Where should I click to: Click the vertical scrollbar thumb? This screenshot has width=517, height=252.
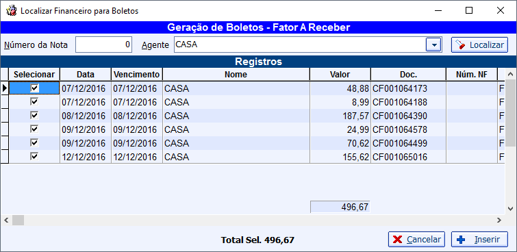pos(510,113)
